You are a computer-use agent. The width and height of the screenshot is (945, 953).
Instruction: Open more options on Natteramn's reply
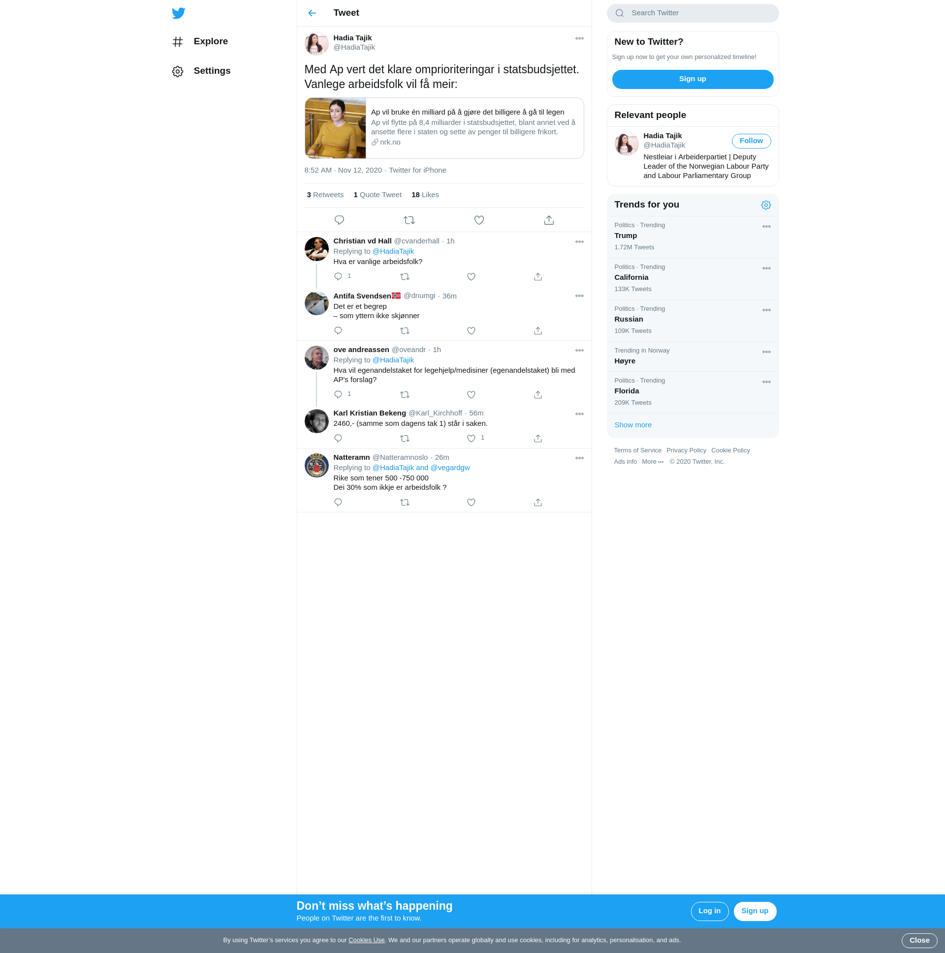point(579,458)
